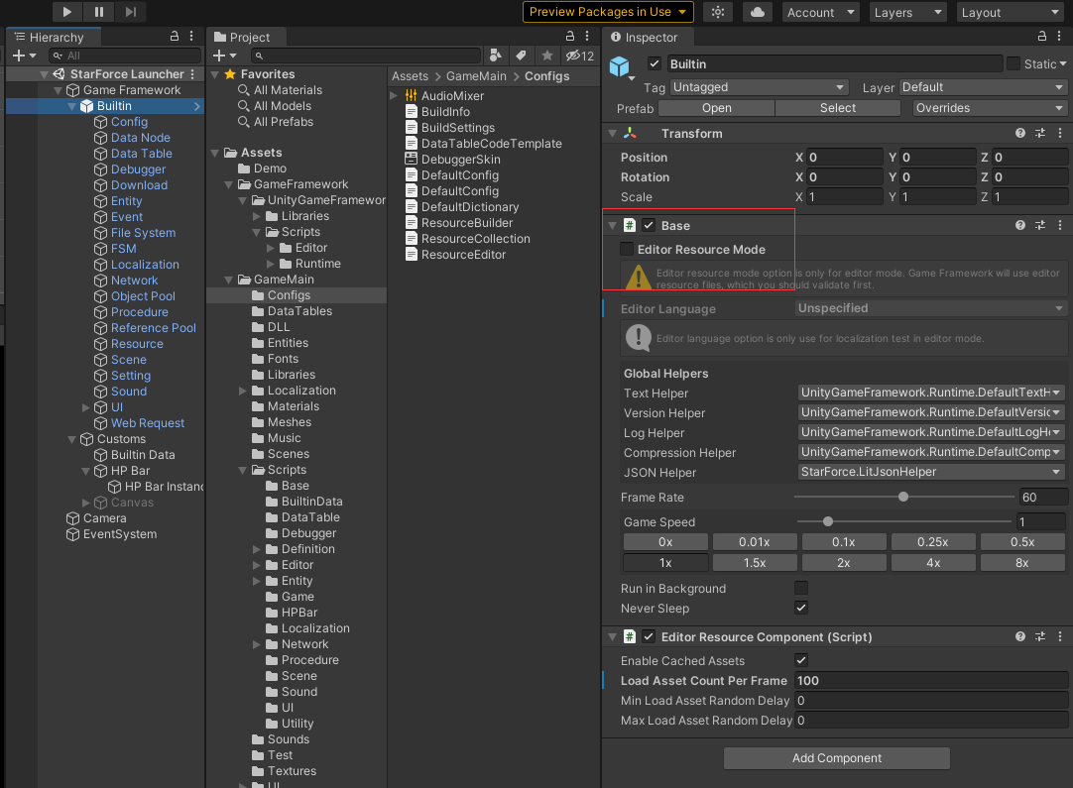Image resolution: width=1073 pixels, height=788 pixels.
Task: Collapse the Transform component section
Action: coord(613,134)
